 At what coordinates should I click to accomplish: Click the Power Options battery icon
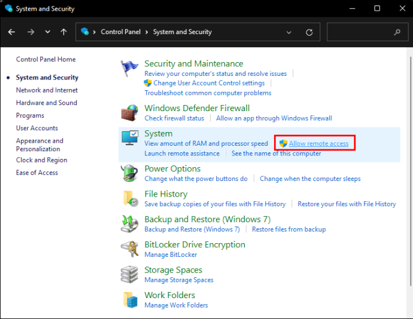click(129, 173)
